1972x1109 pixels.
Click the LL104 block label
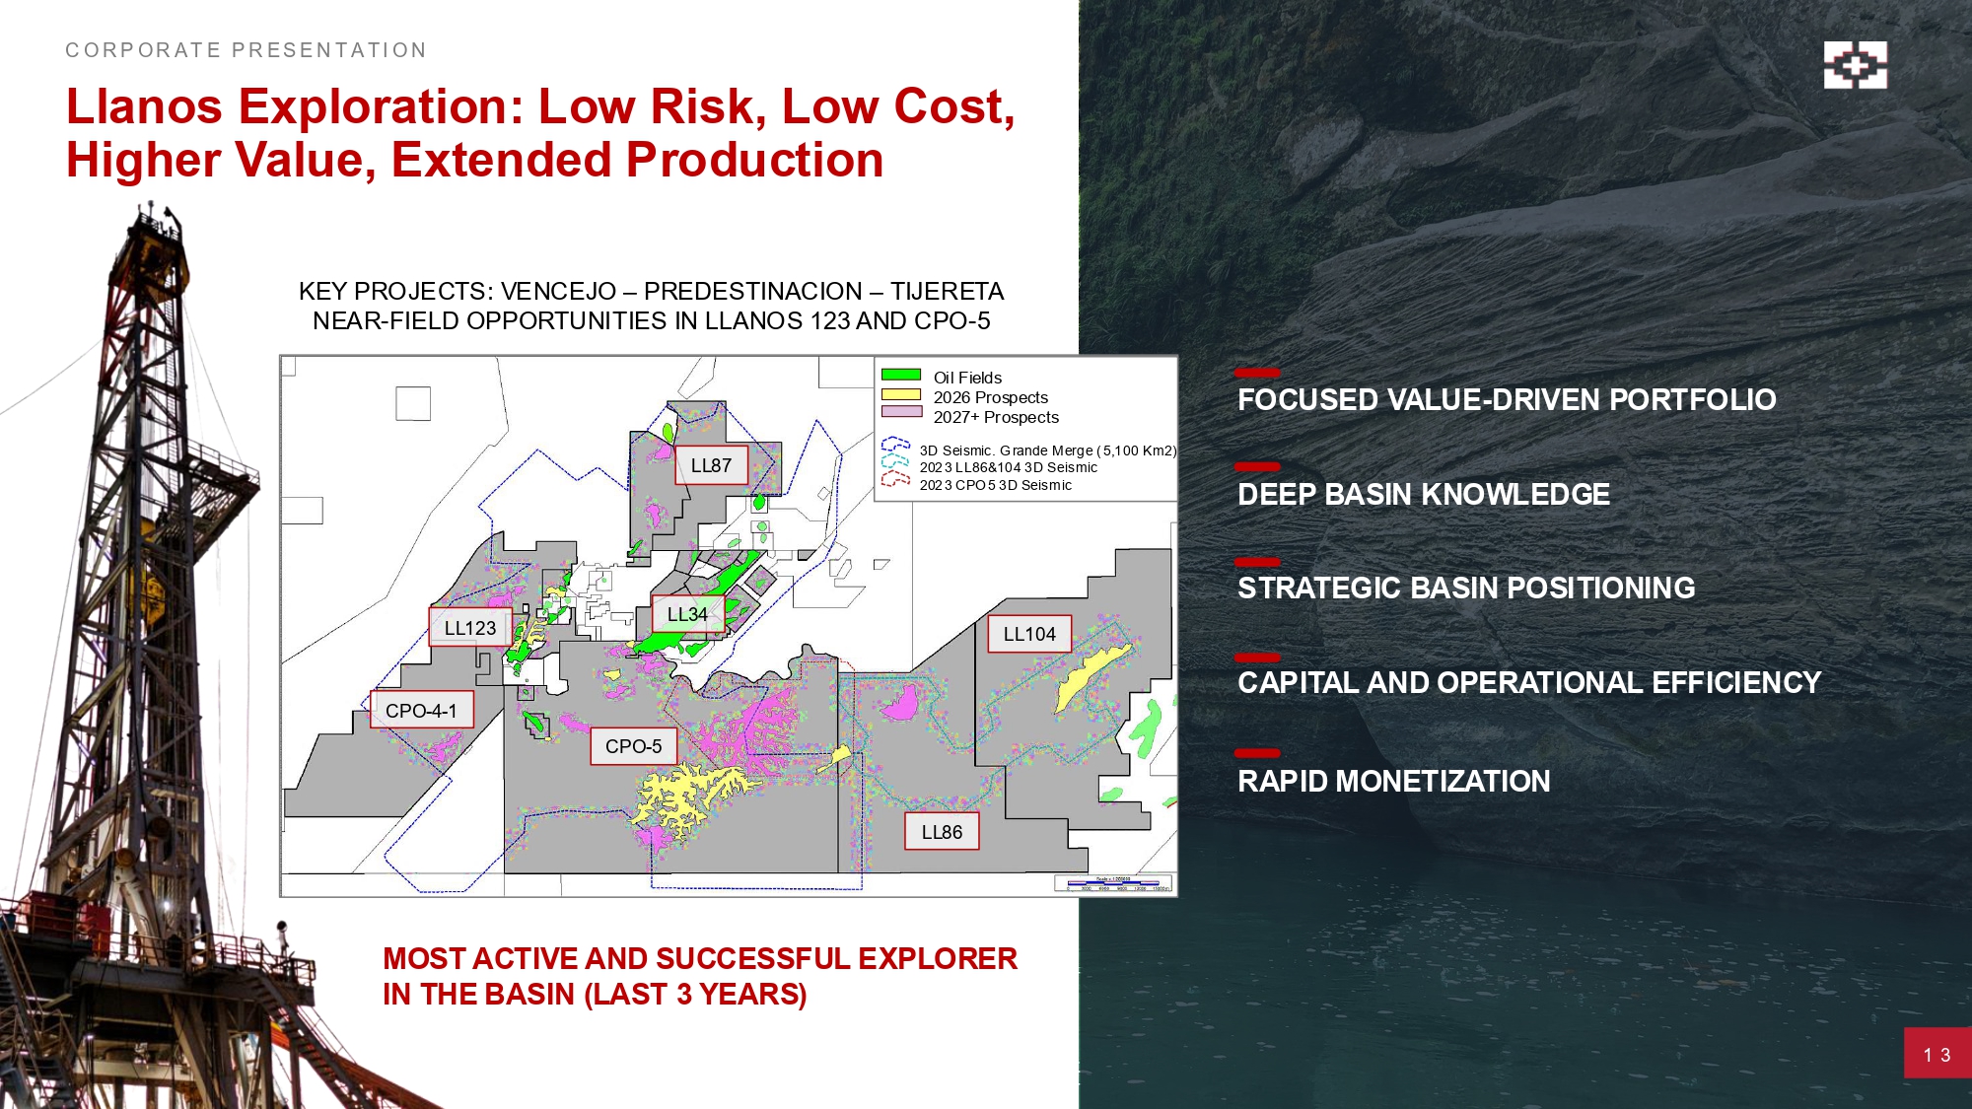coord(1029,634)
